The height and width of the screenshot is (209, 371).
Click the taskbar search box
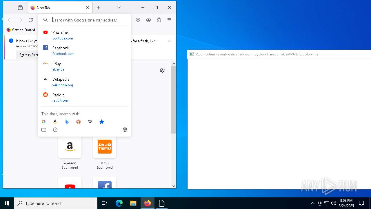56,203
